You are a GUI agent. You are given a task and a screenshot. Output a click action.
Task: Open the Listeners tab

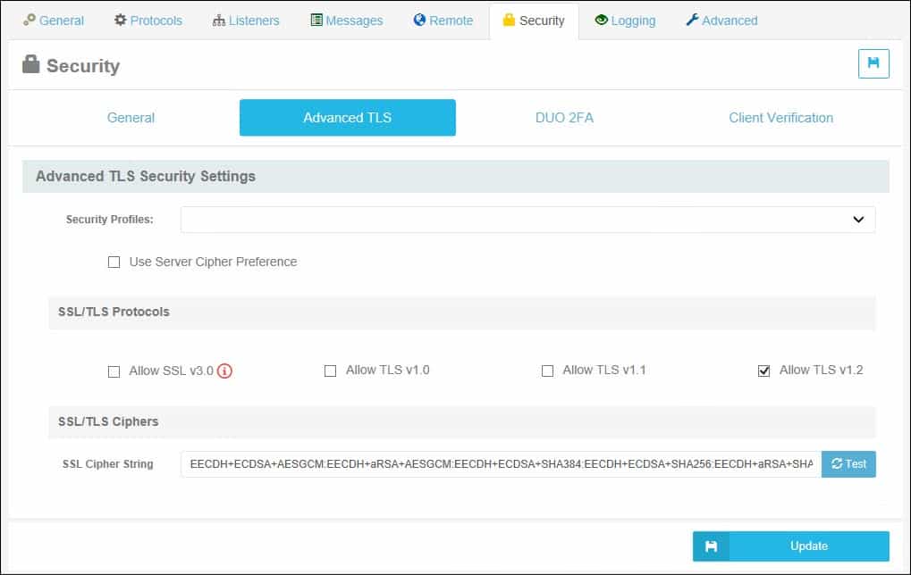point(246,21)
